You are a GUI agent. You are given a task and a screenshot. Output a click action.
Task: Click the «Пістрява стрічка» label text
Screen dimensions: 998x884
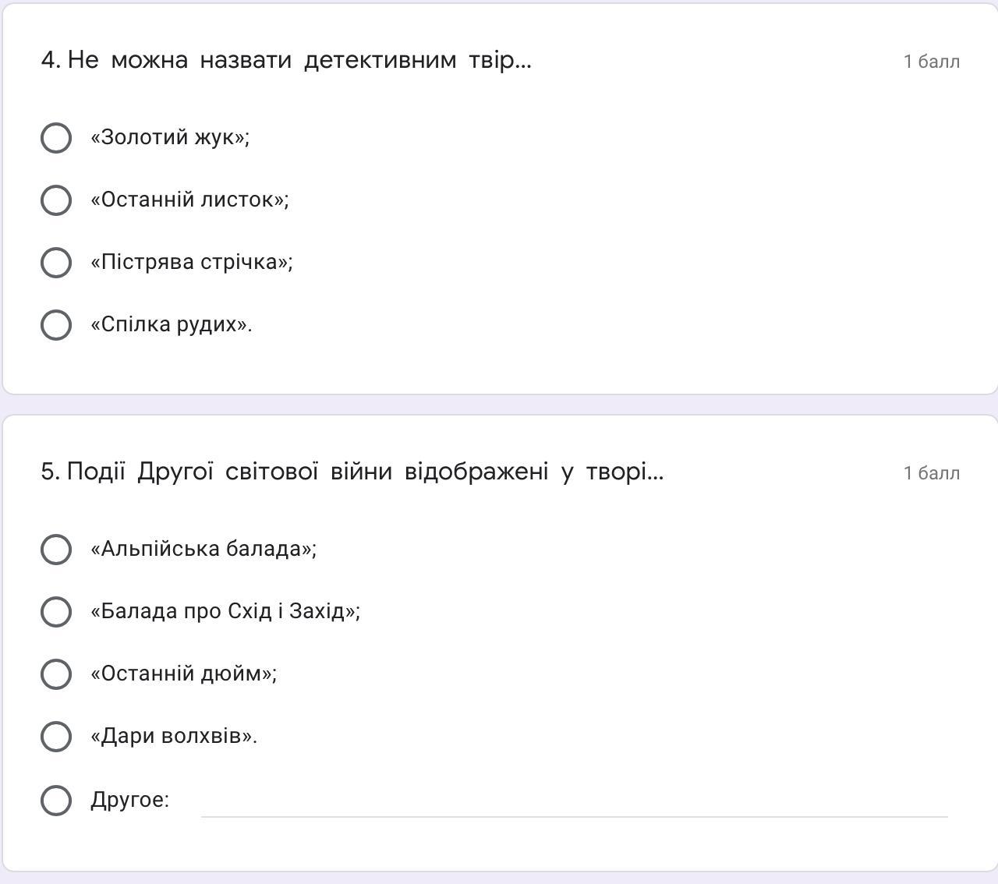(x=192, y=262)
